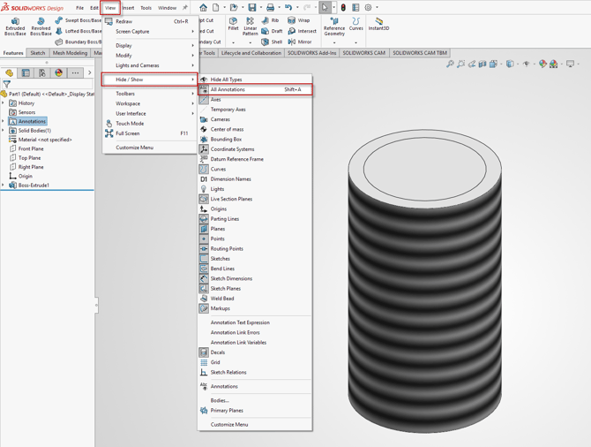Toggle All Annotations visibility
591x447 pixels.
[x=255, y=89]
